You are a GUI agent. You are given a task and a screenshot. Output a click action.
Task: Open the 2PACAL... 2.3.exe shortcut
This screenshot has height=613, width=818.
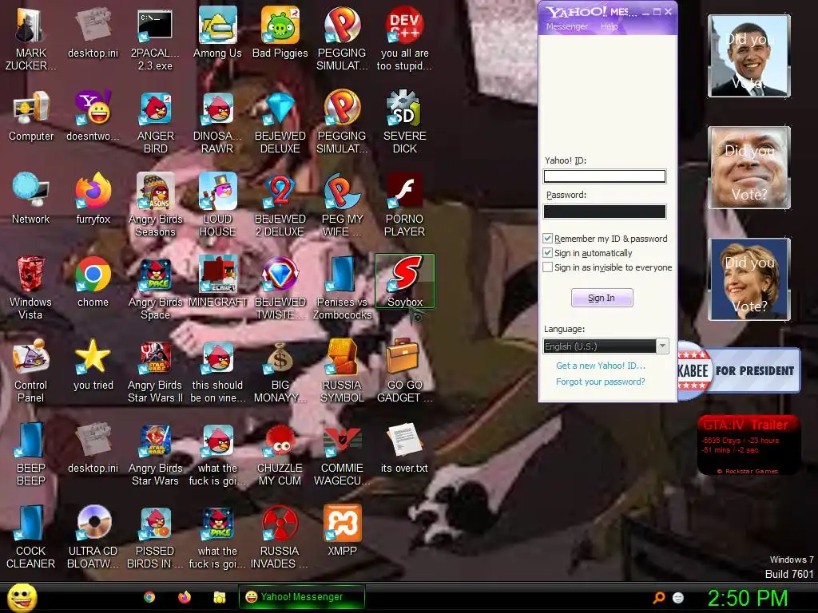tap(155, 38)
